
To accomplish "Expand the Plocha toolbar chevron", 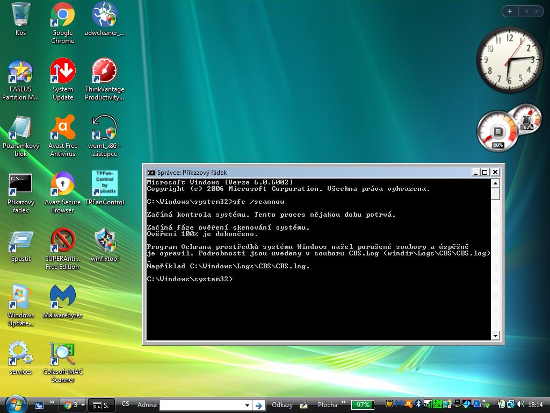I will 343,403.
